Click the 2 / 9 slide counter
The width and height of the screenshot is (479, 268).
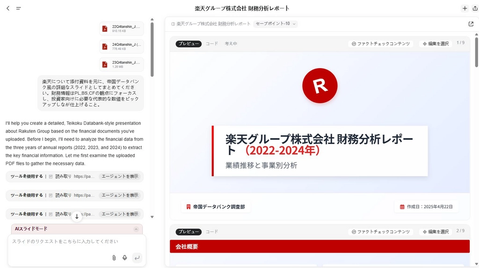(x=460, y=231)
